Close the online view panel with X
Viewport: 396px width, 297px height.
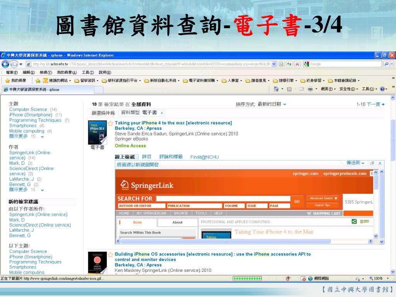point(380,163)
